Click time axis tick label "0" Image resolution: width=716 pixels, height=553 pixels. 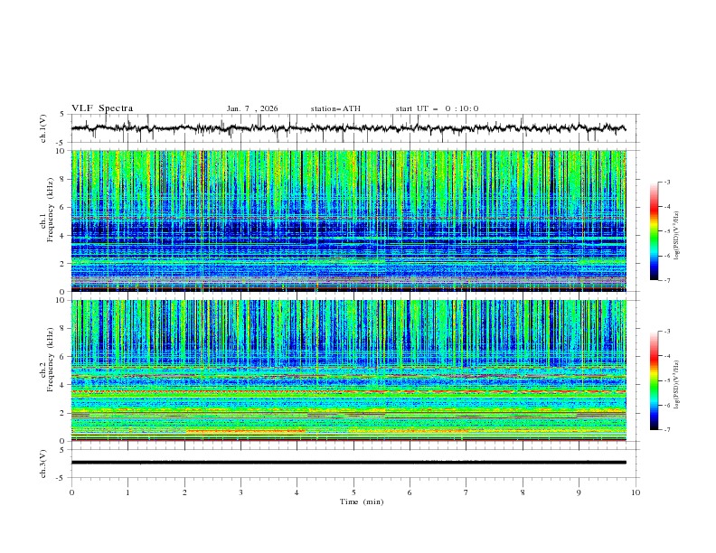point(71,492)
